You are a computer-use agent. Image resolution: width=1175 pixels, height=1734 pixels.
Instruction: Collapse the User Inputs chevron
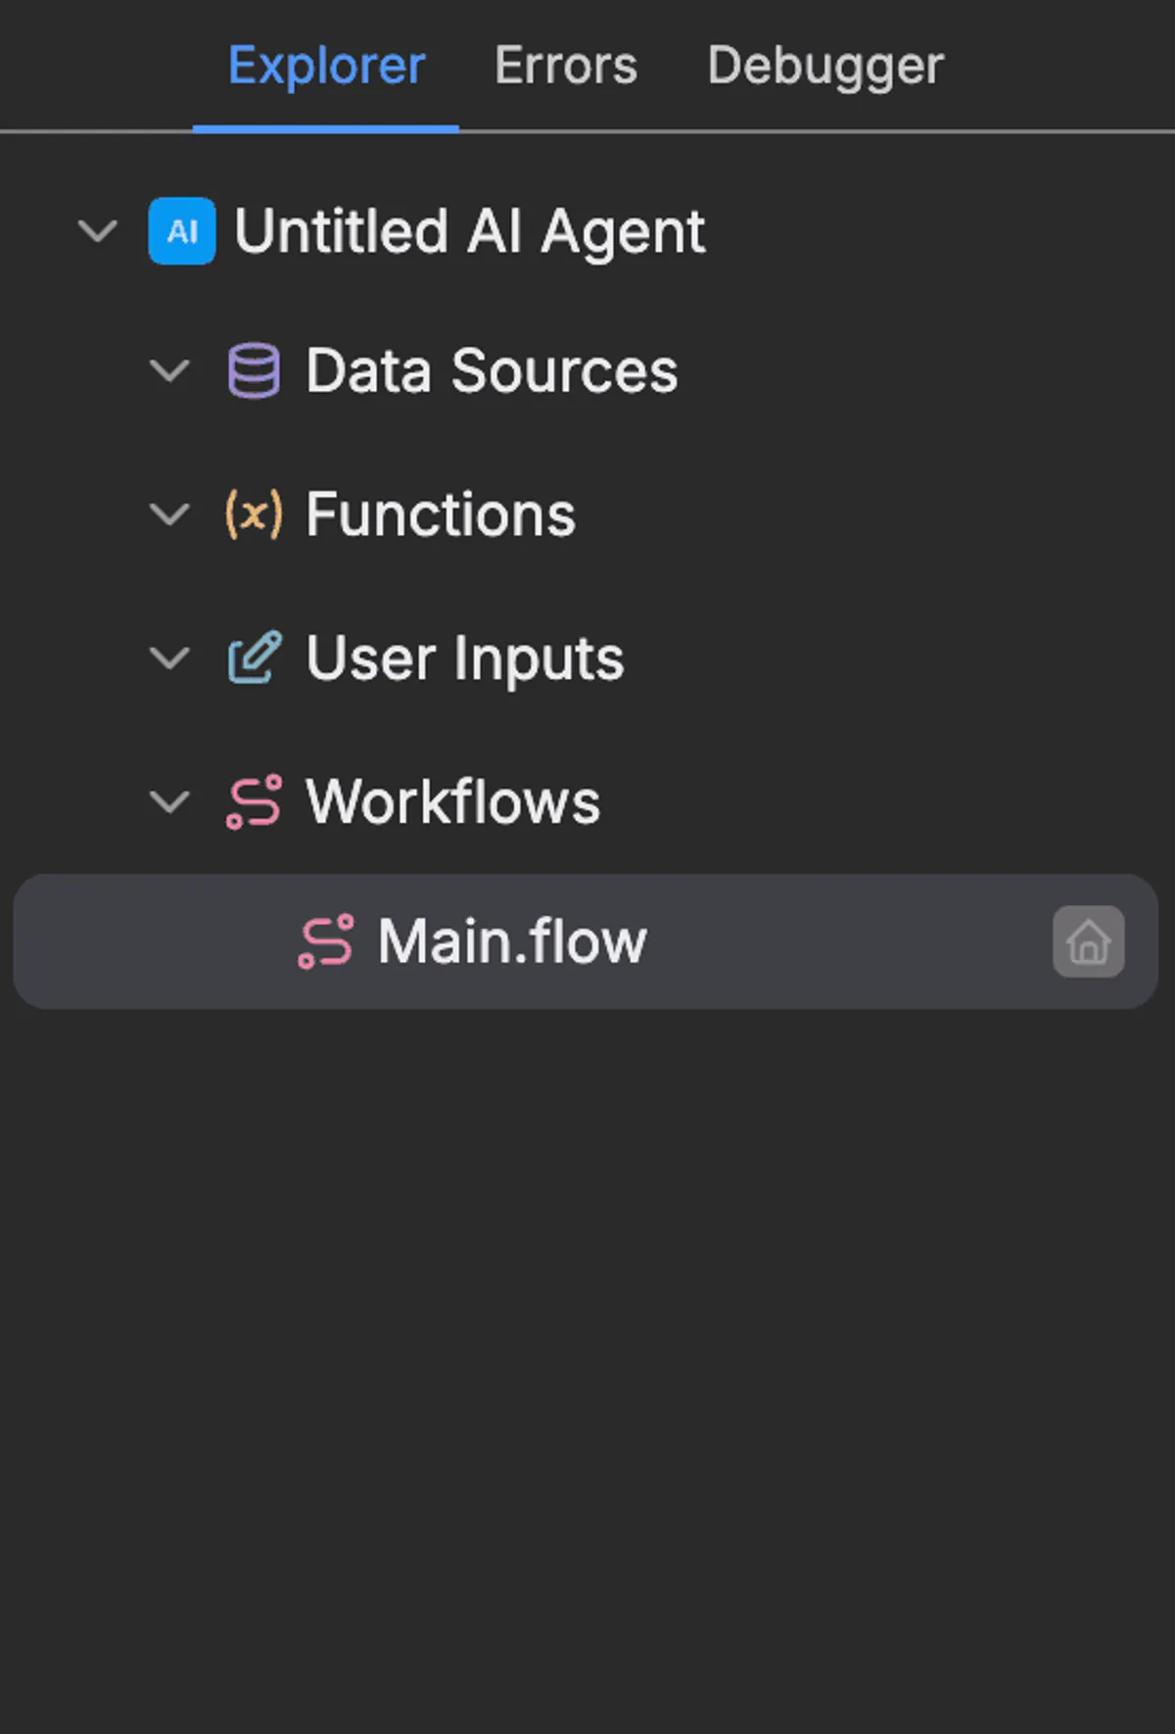pyautogui.click(x=169, y=657)
